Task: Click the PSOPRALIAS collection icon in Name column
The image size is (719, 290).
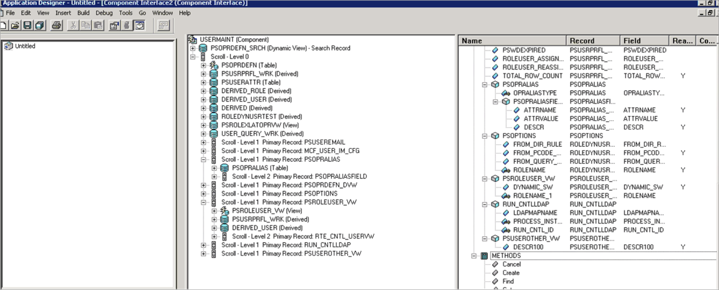Action: click(495, 85)
